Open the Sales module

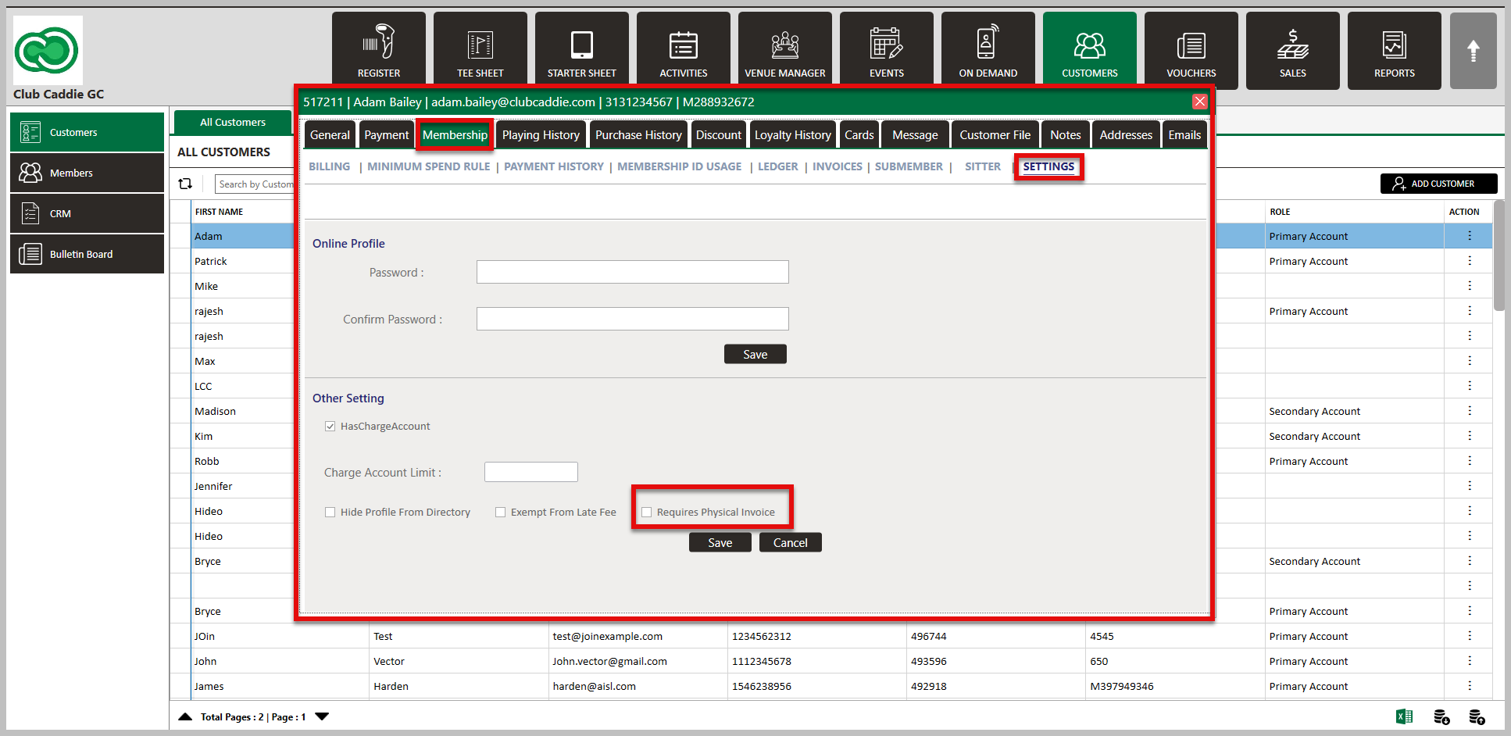point(1293,51)
